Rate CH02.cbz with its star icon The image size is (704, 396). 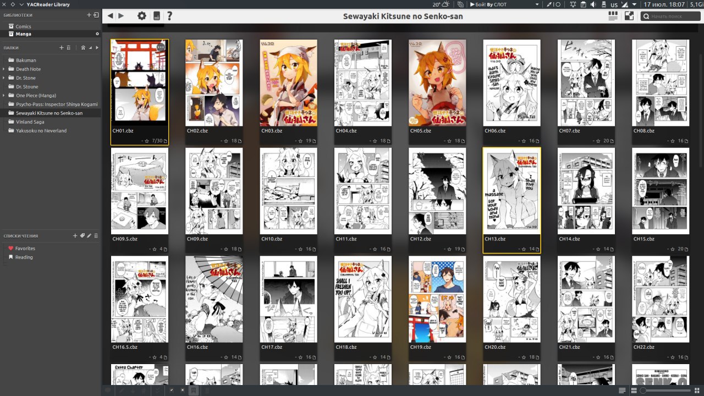click(x=226, y=141)
